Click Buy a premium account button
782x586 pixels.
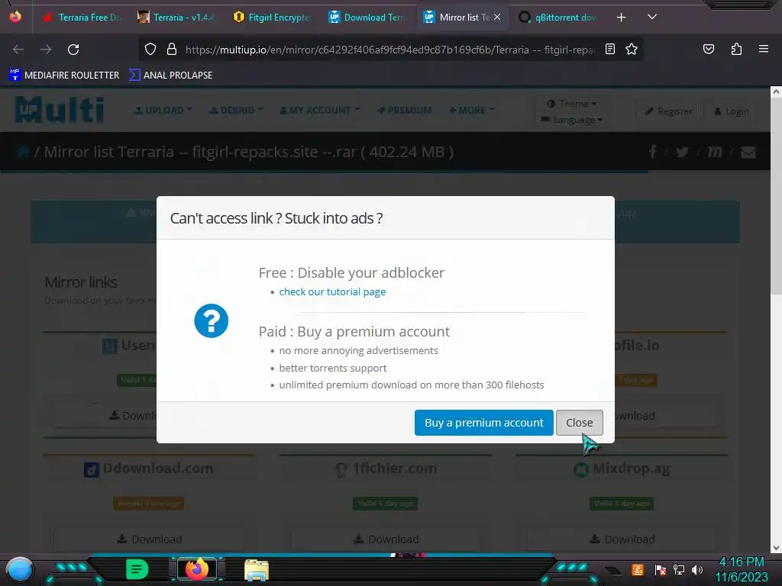click(483, 423)
